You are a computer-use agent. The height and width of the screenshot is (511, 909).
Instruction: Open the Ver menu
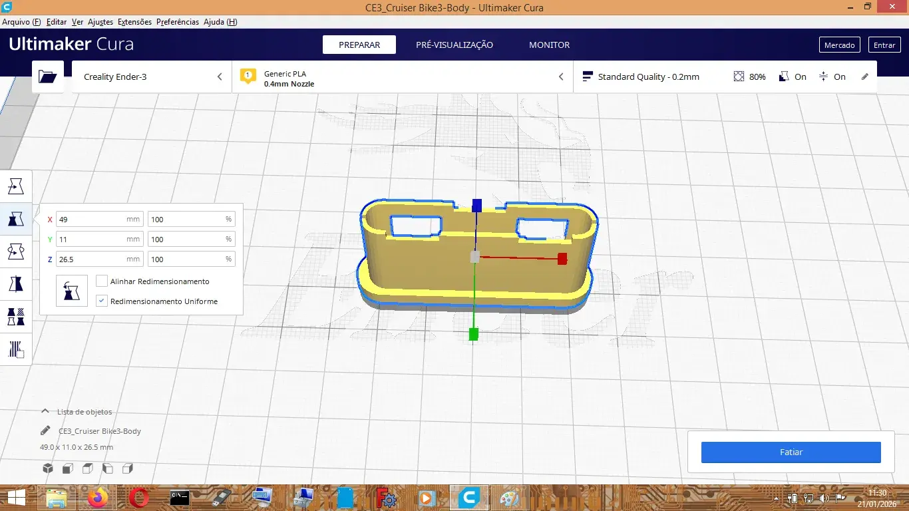(78, 22)
